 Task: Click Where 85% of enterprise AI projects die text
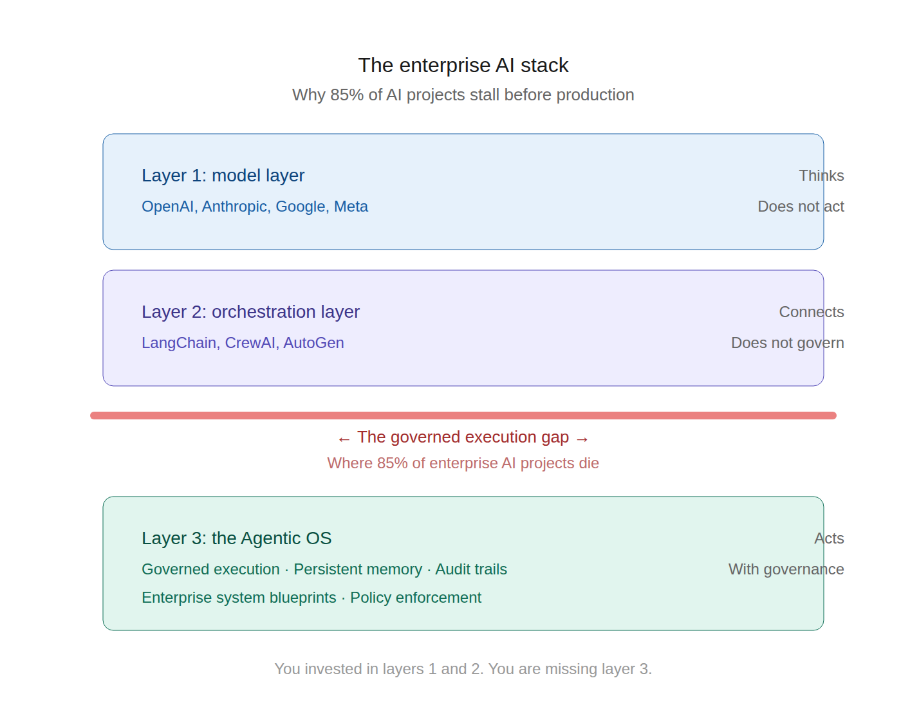463,463
